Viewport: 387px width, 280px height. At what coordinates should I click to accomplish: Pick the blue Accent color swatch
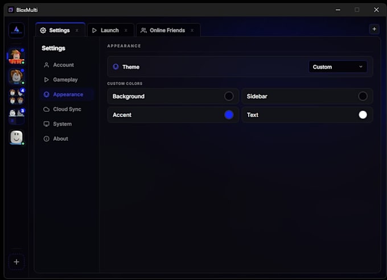coord(229,115)
